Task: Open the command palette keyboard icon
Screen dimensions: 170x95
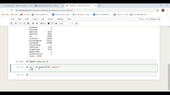Action: point(76,23)
